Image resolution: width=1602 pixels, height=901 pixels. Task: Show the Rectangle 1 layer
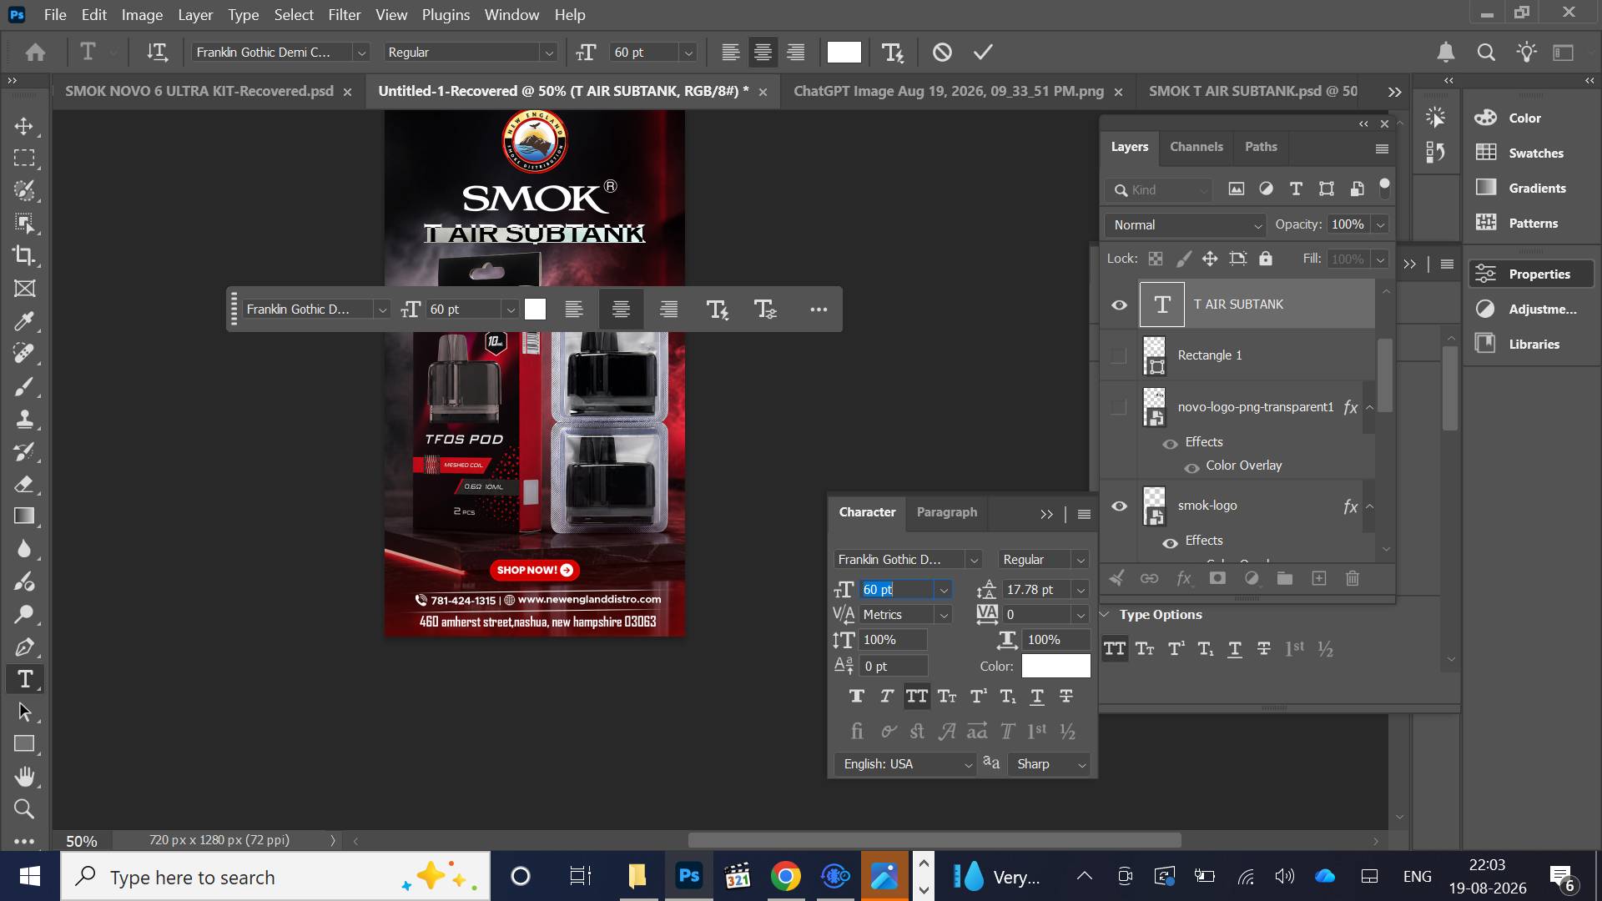tap(1119, 355)
